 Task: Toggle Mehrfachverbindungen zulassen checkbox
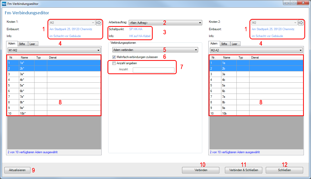(x=114, y=57)
